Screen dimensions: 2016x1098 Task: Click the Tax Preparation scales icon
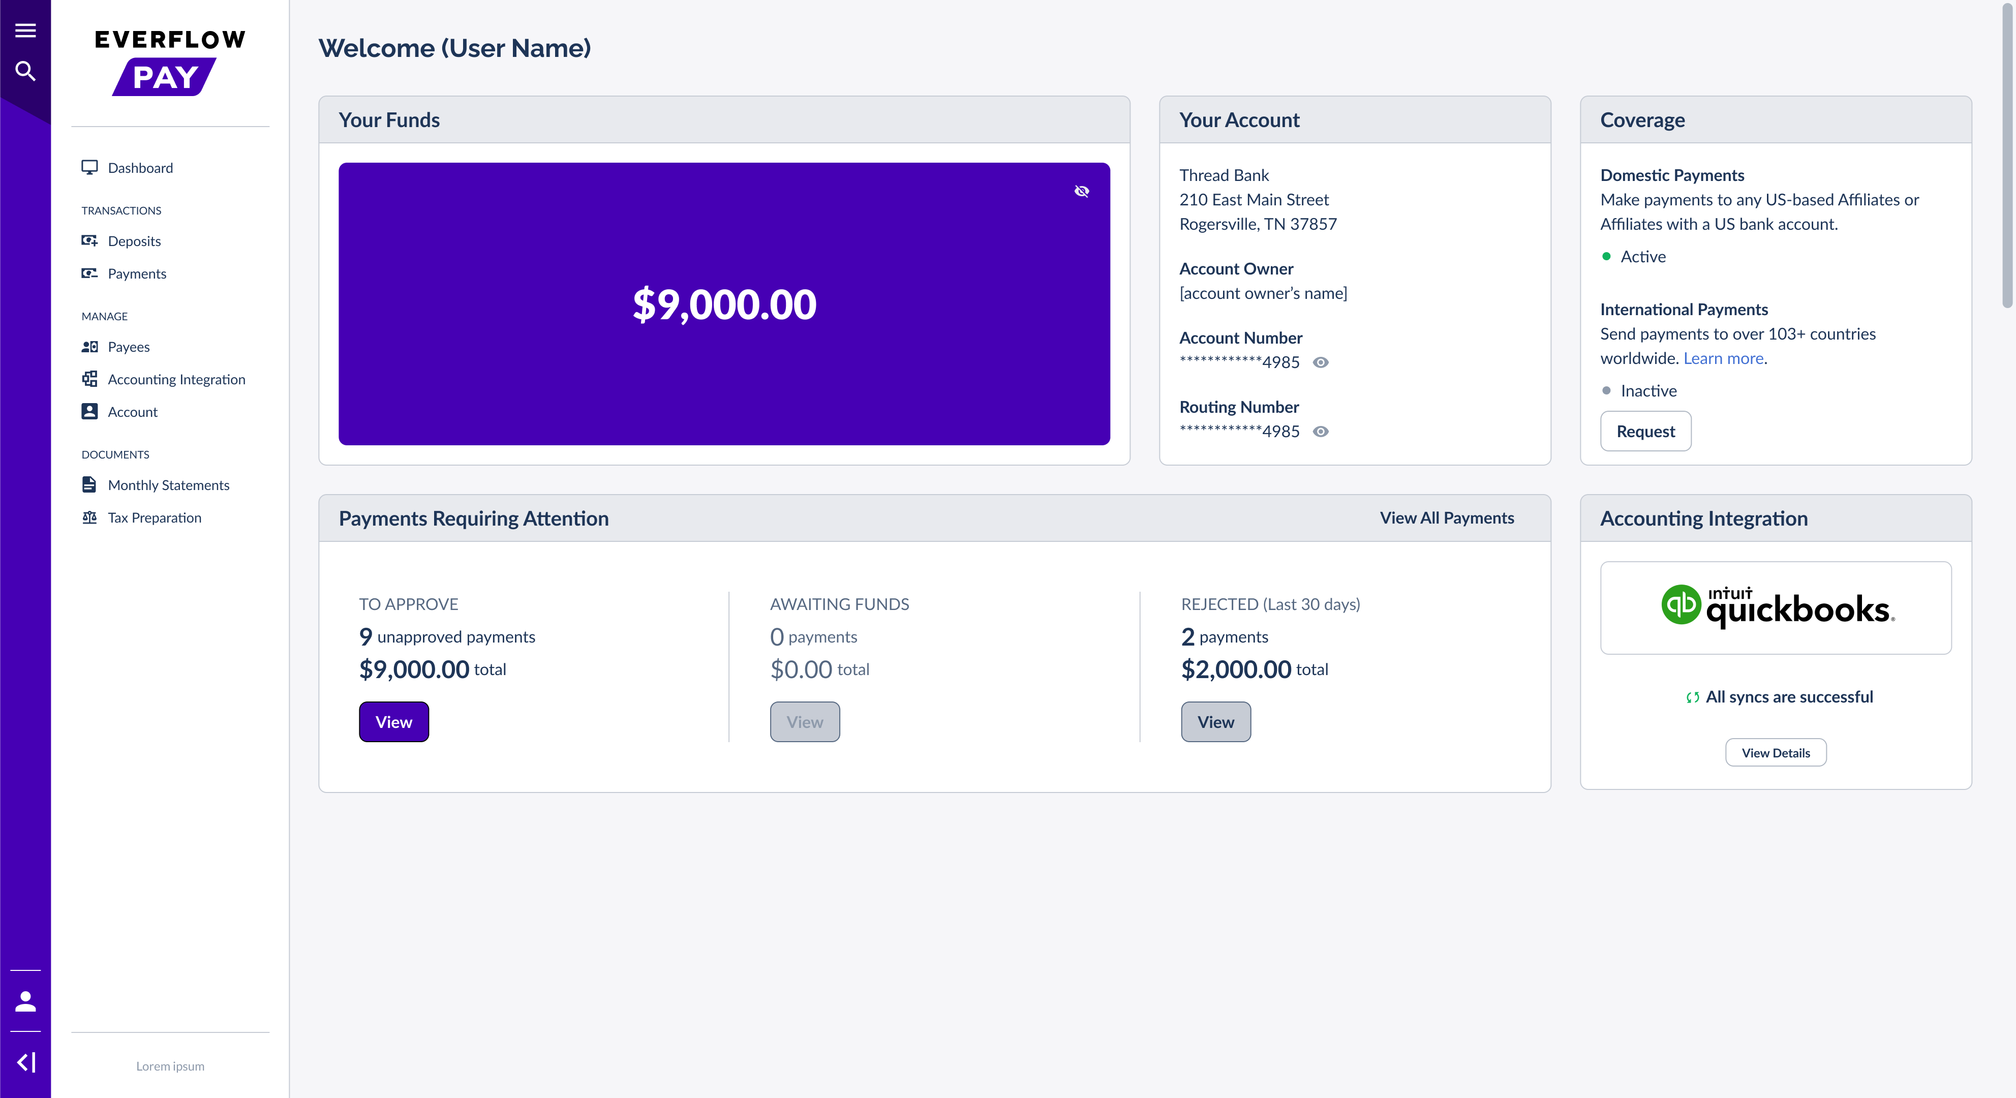(x=89, y=517)
